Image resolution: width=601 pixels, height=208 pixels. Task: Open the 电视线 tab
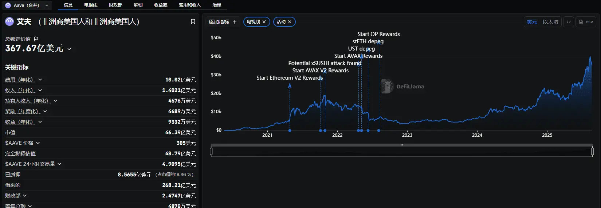[x=91, y=5]
